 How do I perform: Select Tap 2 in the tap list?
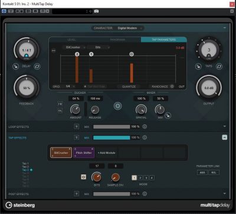25,167
